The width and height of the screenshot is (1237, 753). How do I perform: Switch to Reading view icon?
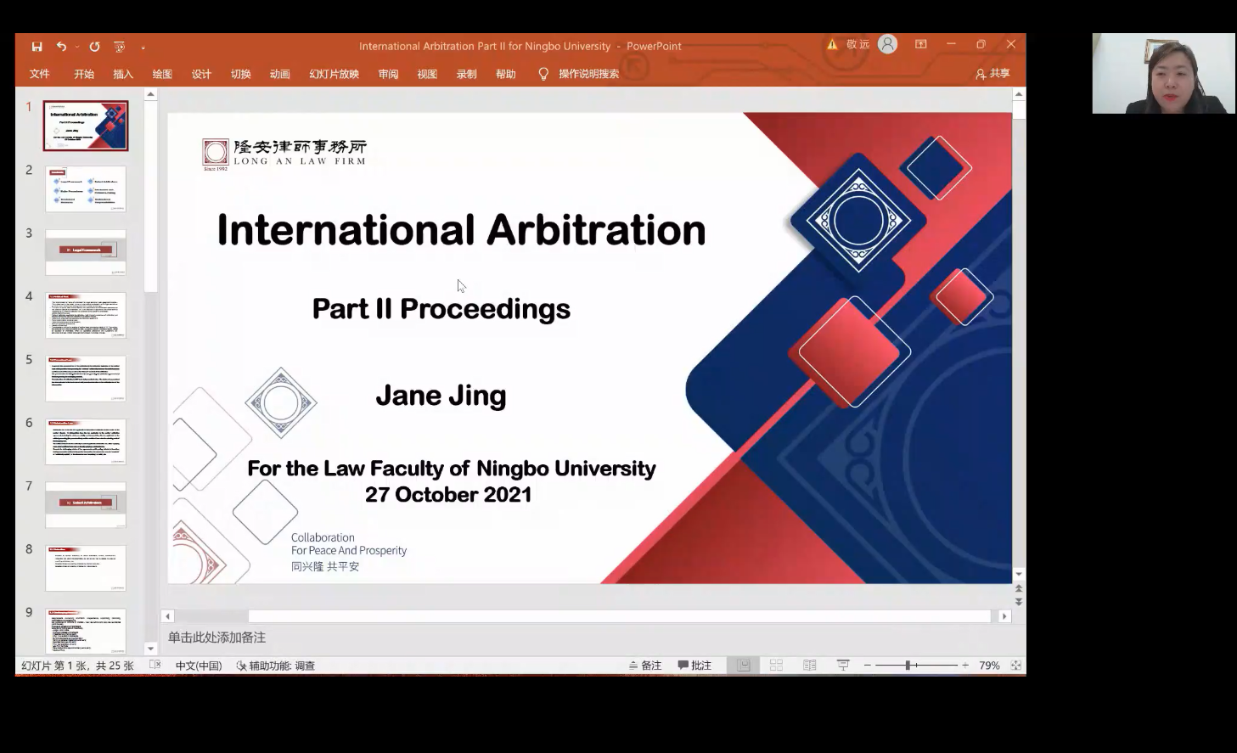tap(809, 666)
